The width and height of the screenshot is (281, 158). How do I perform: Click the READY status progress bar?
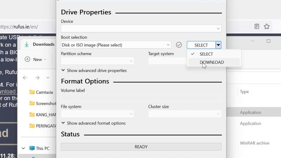(x=141, y=147)
